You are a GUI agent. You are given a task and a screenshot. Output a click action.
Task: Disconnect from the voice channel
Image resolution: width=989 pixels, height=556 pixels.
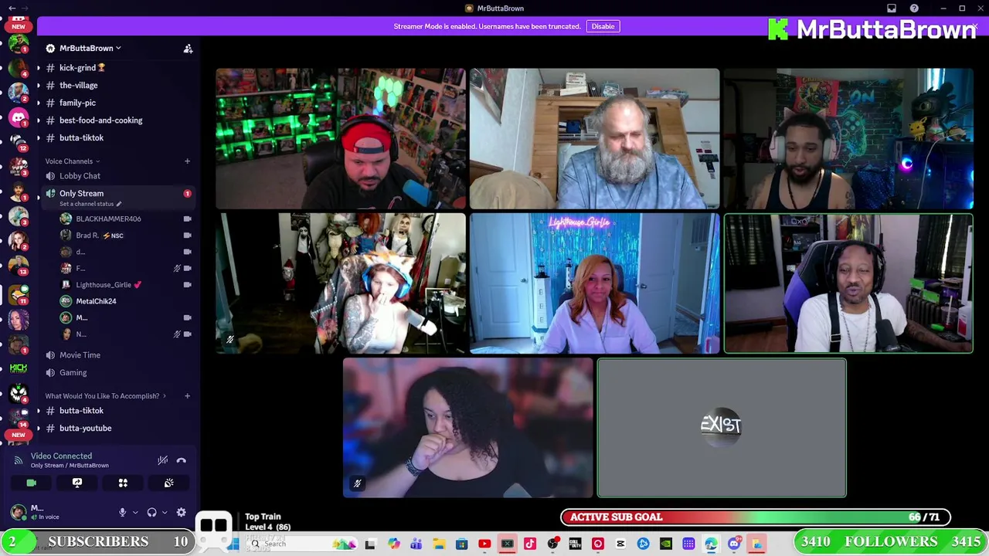tap(181, 460)
